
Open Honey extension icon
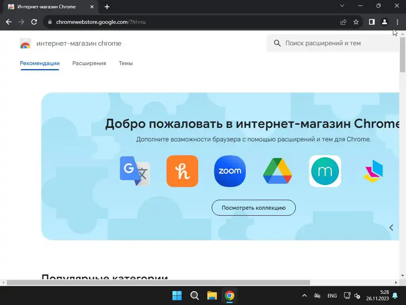182,171
